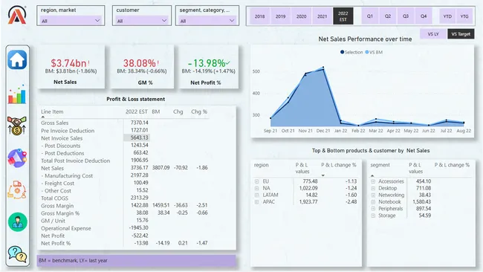Click the BM = benchmark note banner
The image size is (483, 272).
click(x=137, y=261)
